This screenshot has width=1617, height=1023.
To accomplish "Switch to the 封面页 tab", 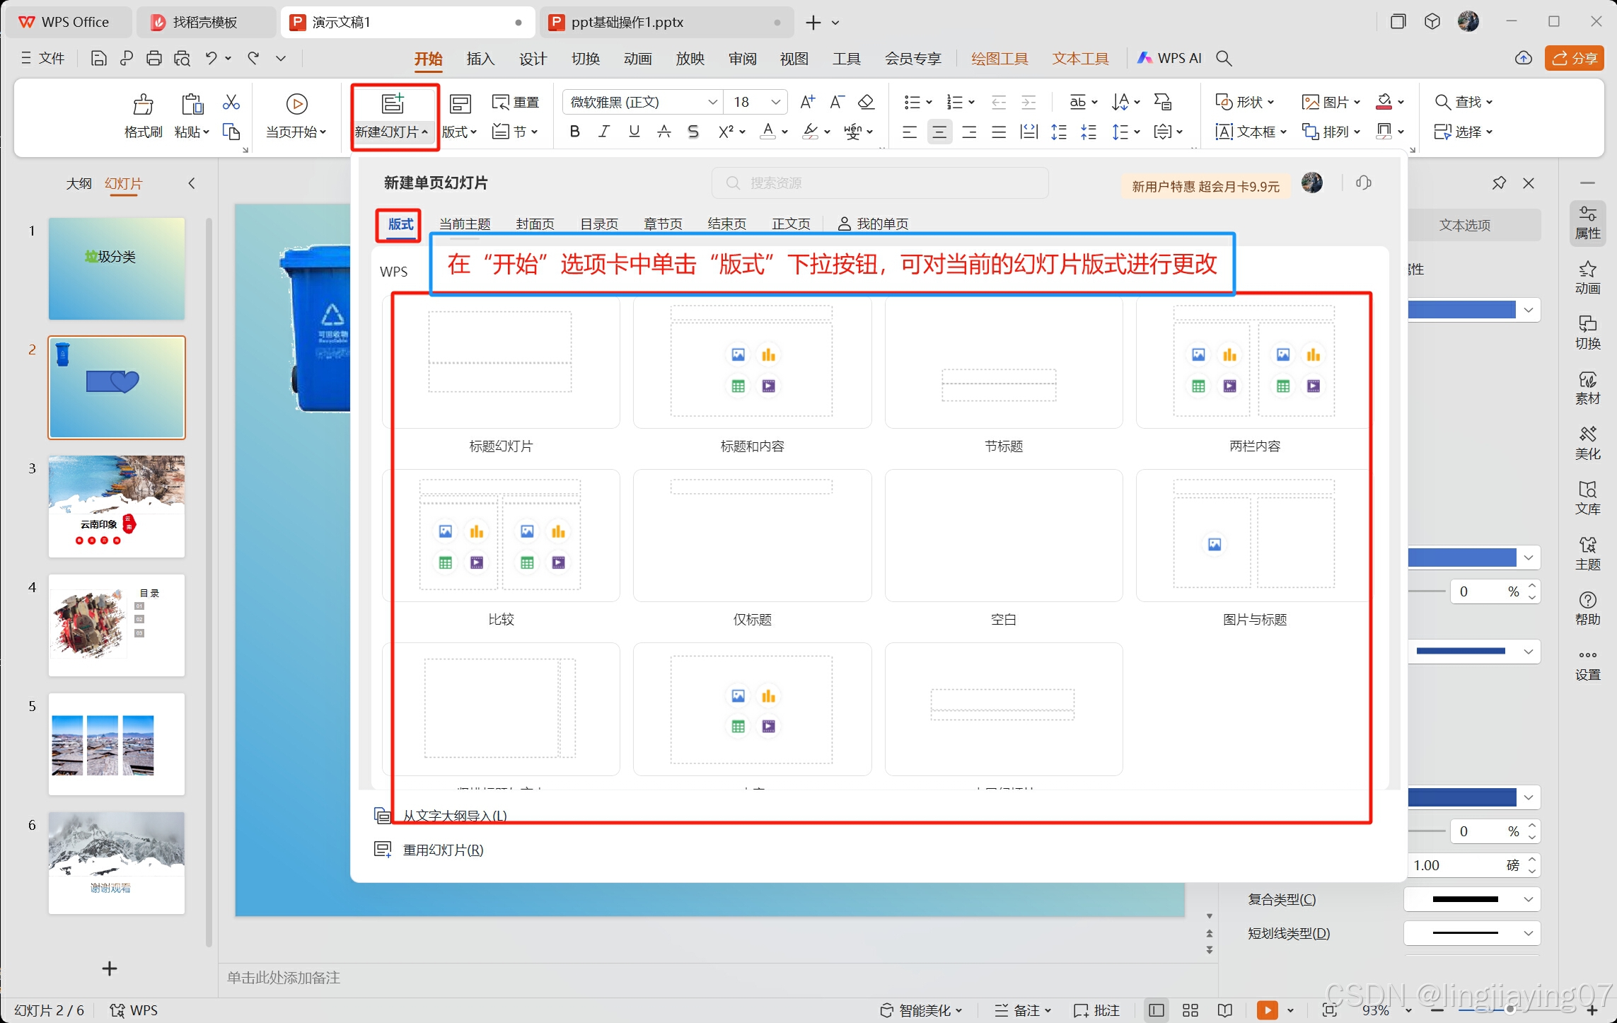I will pos(535,224).
